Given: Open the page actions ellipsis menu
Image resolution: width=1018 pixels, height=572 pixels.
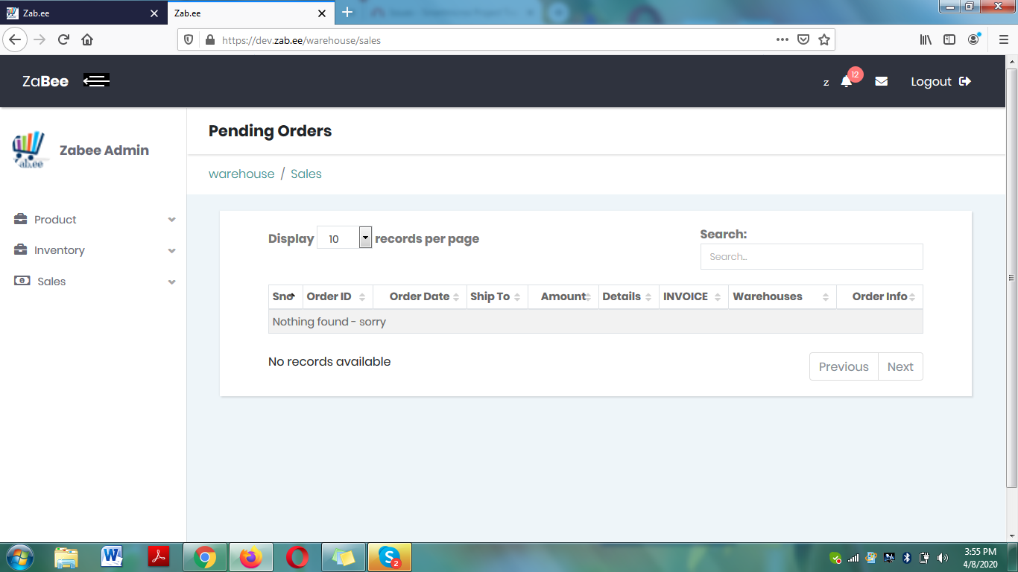Looking at the screenshot, I should point(782,40).
